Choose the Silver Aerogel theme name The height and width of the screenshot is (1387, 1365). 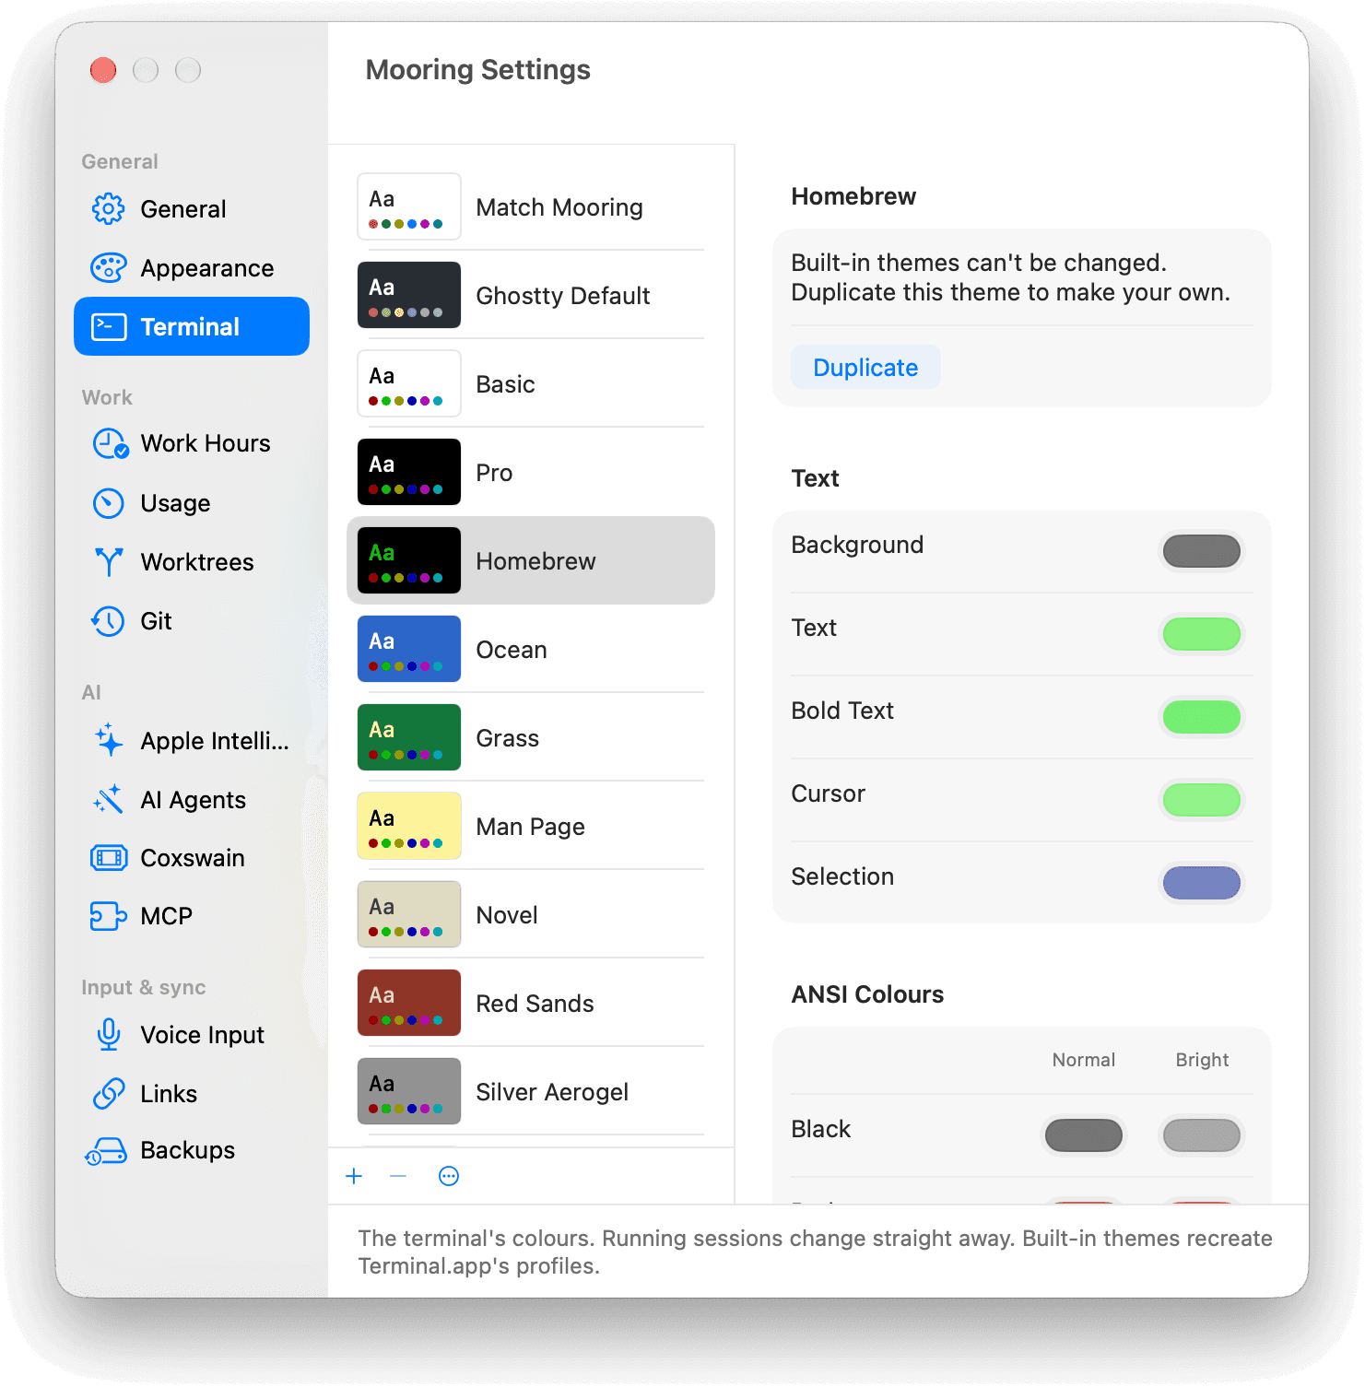552,1092
